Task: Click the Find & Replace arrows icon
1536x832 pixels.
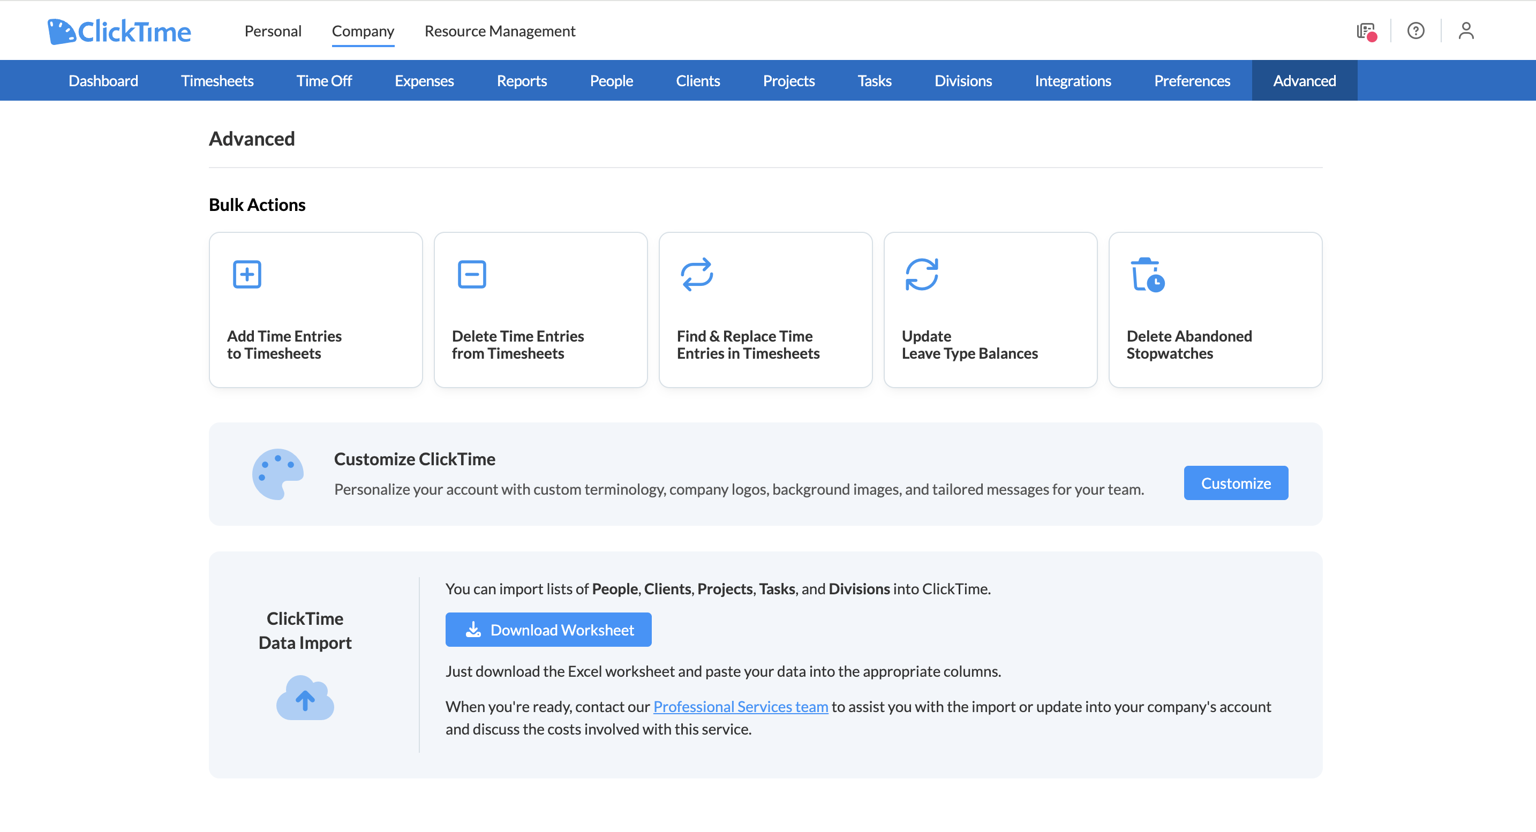Action: click(x=696, y=274)
